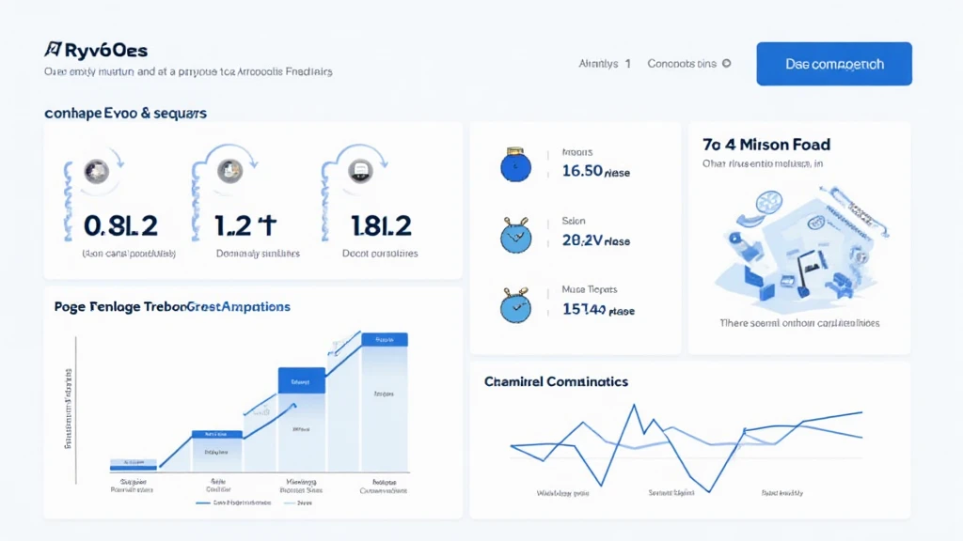Open the "Alsntys 1" header menu item
This screenshot has width=963, height=541.
coord(605,64)
